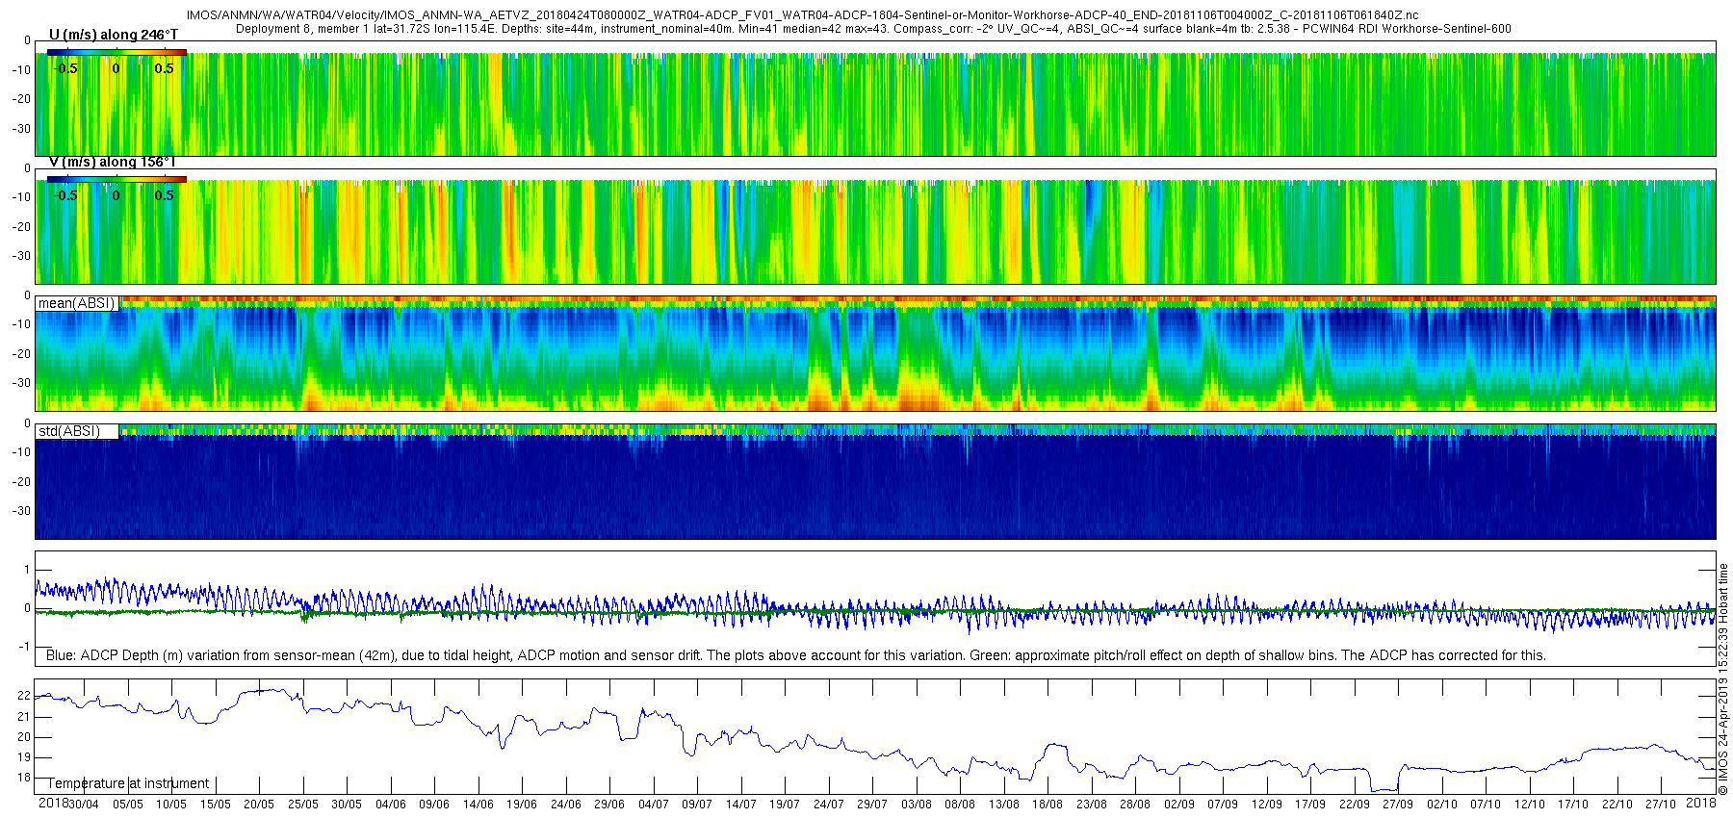Click the '24/07' date tick label
Screen dimensions: 1733x818
829,805
